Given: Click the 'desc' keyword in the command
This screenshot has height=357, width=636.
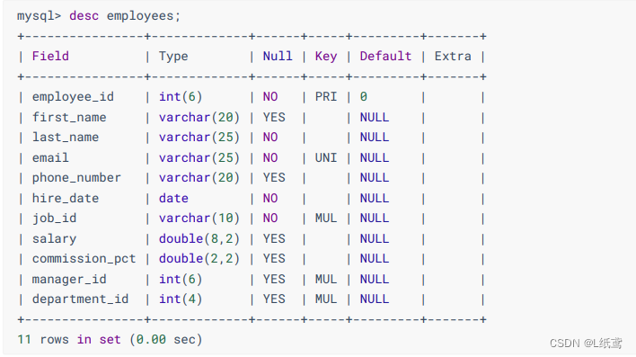Looking at the screenshot, I should pos(84,16).
